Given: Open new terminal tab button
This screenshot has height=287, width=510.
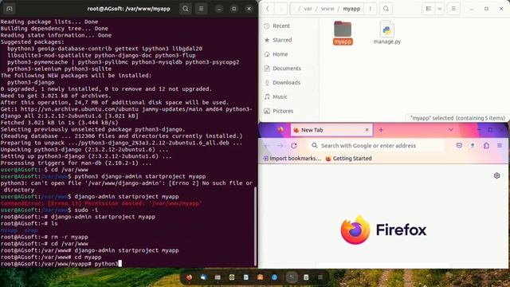Looking at the screenshot, I should click(10, 9).
